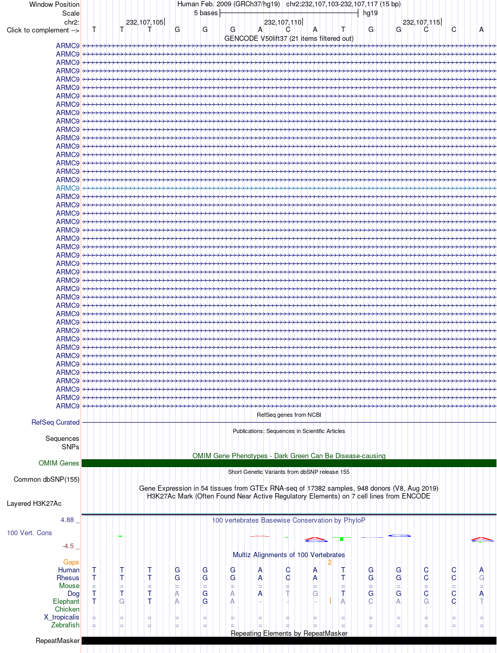497x653 pixels.
Task: Click the X_tropicalis alignment row label
Action: 62,617
